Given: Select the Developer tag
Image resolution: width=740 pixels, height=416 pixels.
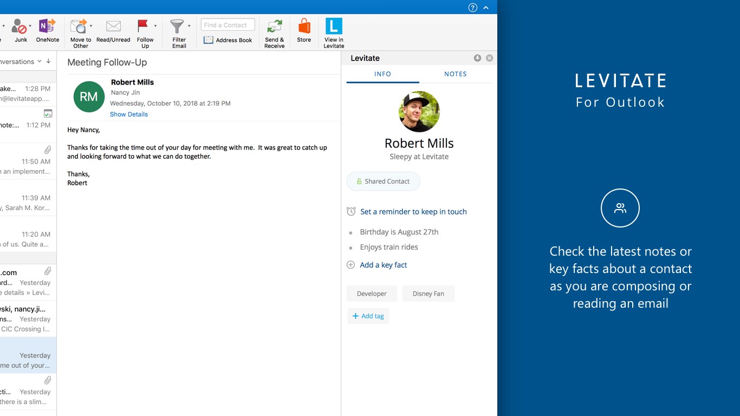Looking at the screenshot, I should click(372, 294).
